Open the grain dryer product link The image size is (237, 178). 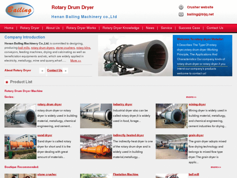(196, 135)
